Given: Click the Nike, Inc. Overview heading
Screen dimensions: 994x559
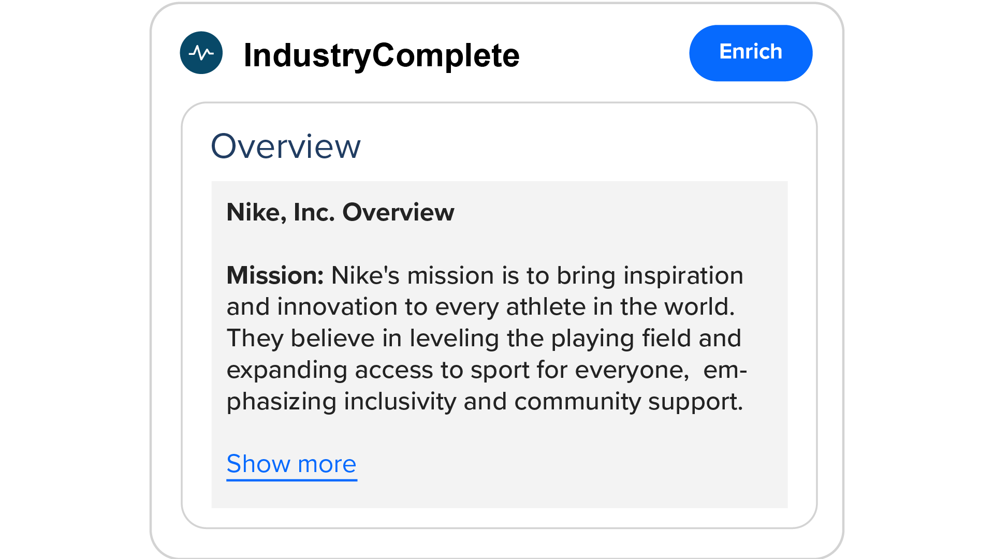Looking at the screenshot, I should tap(340, 212).
